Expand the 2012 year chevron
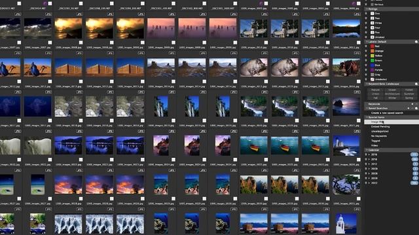This screenshot has height=235, width=419. coord(369,164)
